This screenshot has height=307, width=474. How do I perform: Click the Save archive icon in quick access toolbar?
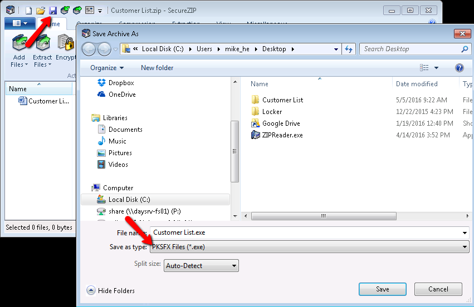pos(52,10)
